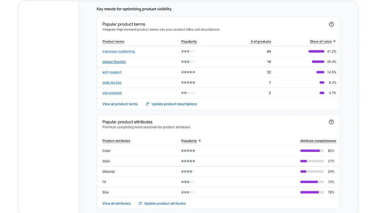Click Update product descriptions link

pos(174,104)
